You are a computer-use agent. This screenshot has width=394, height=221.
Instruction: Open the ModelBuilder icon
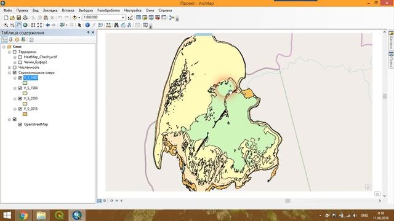(172, 18)
